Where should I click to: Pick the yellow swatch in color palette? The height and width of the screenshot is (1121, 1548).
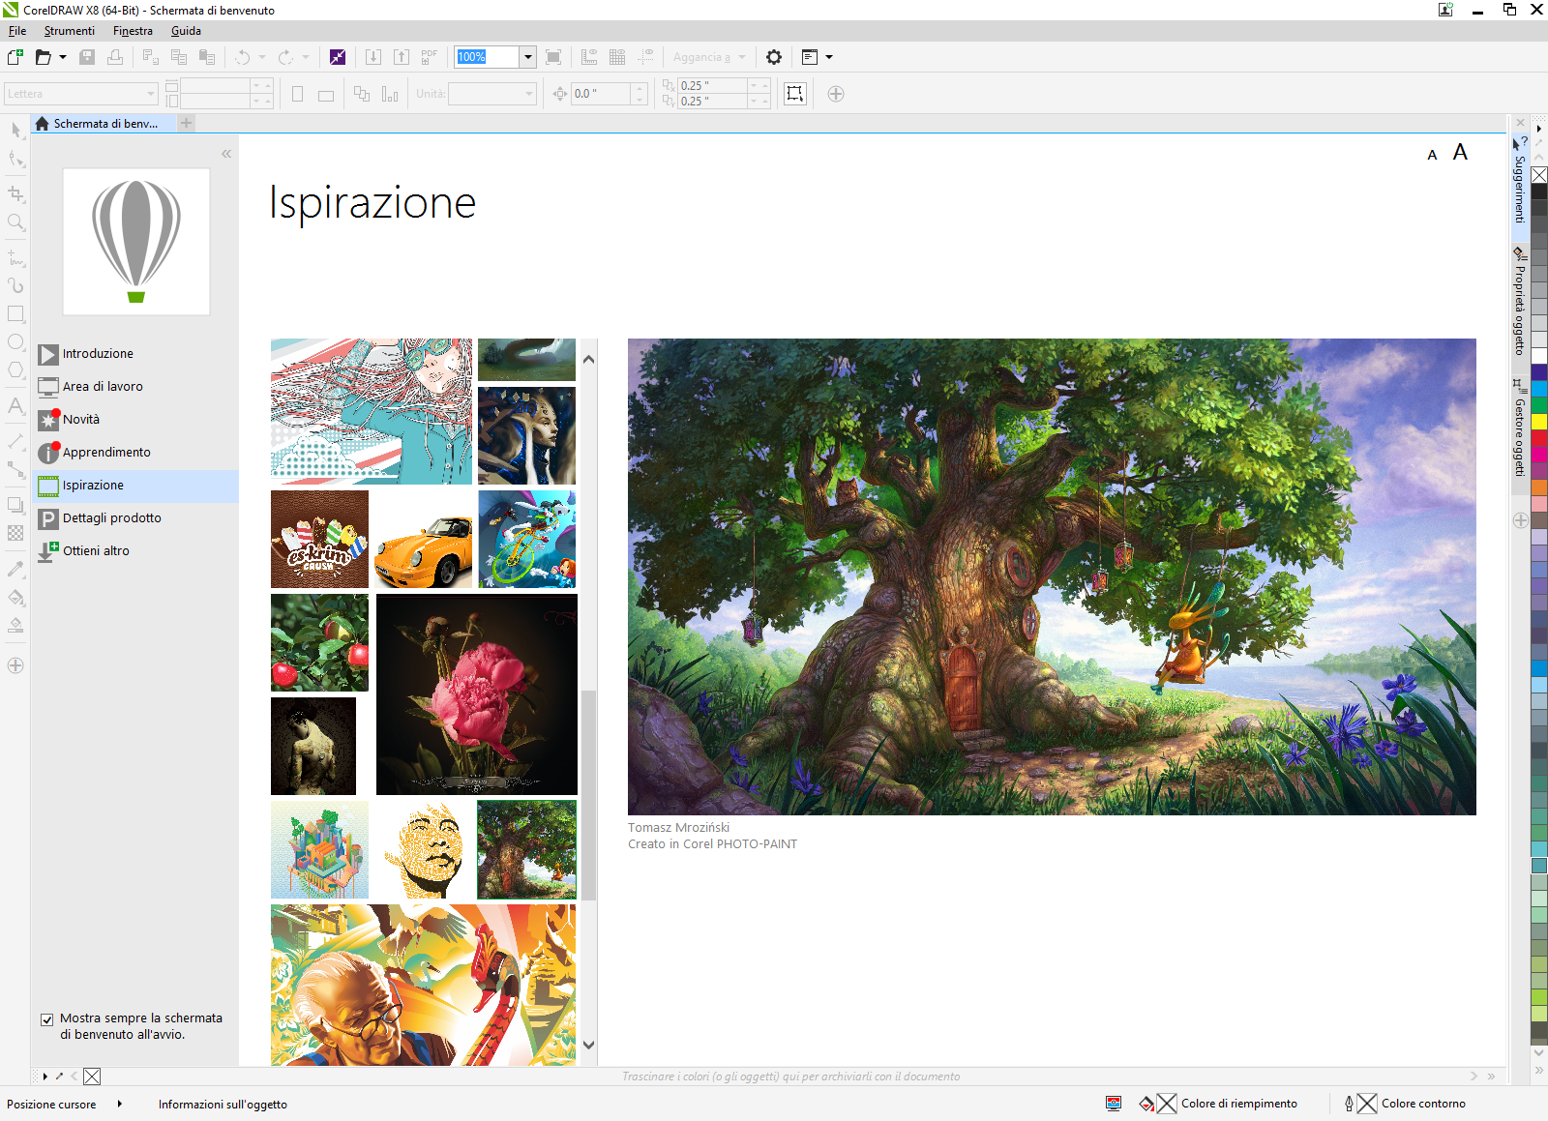[x=1539, y=422]
